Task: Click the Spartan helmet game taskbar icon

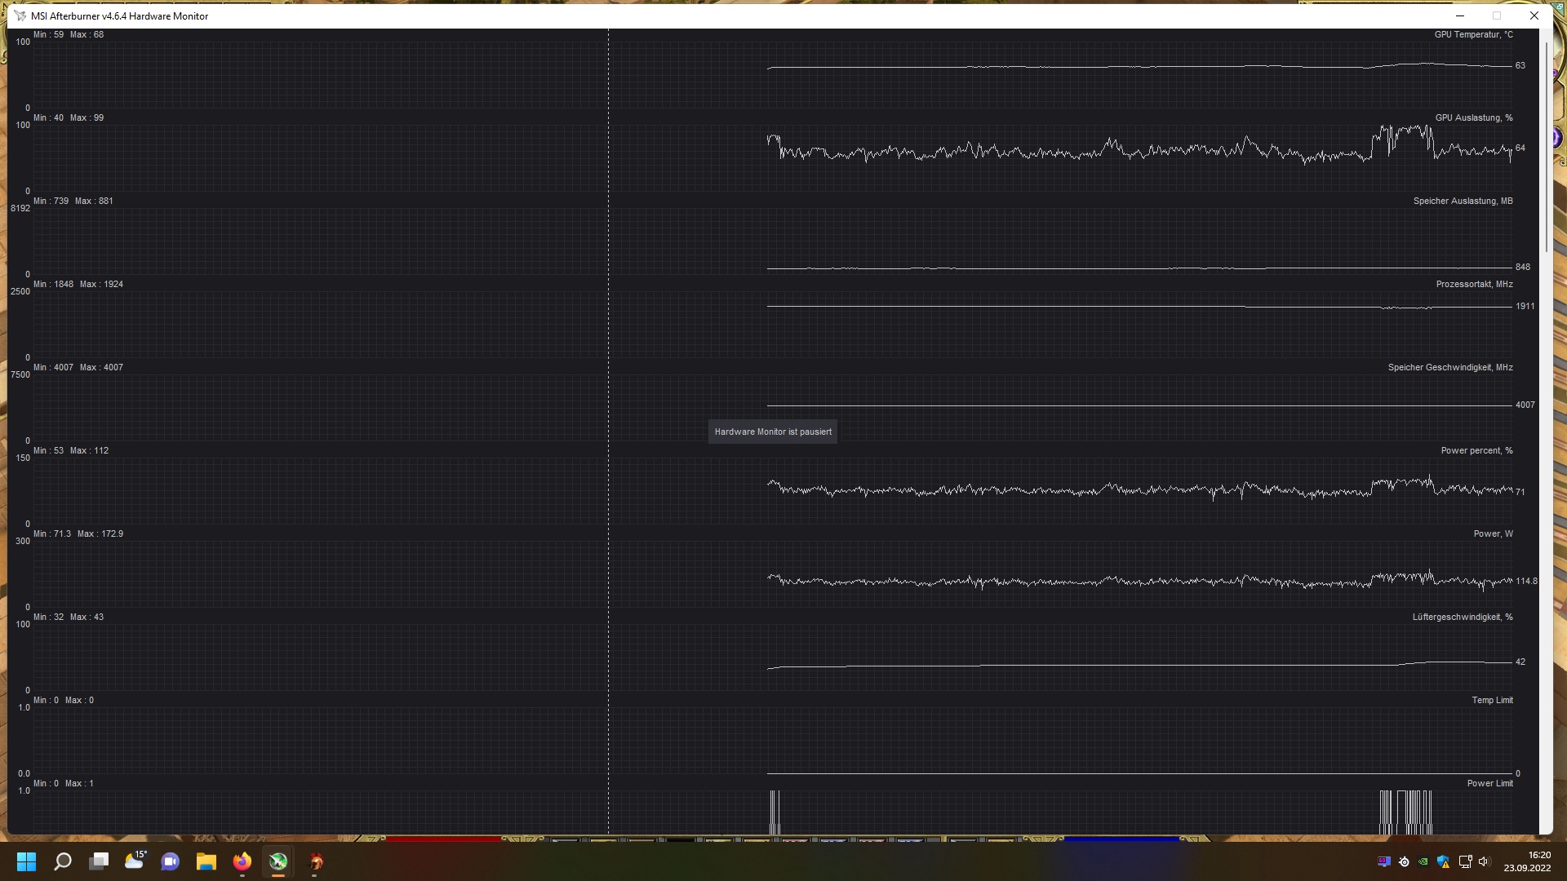Action: pyautogui.click(x=316, y=861)
